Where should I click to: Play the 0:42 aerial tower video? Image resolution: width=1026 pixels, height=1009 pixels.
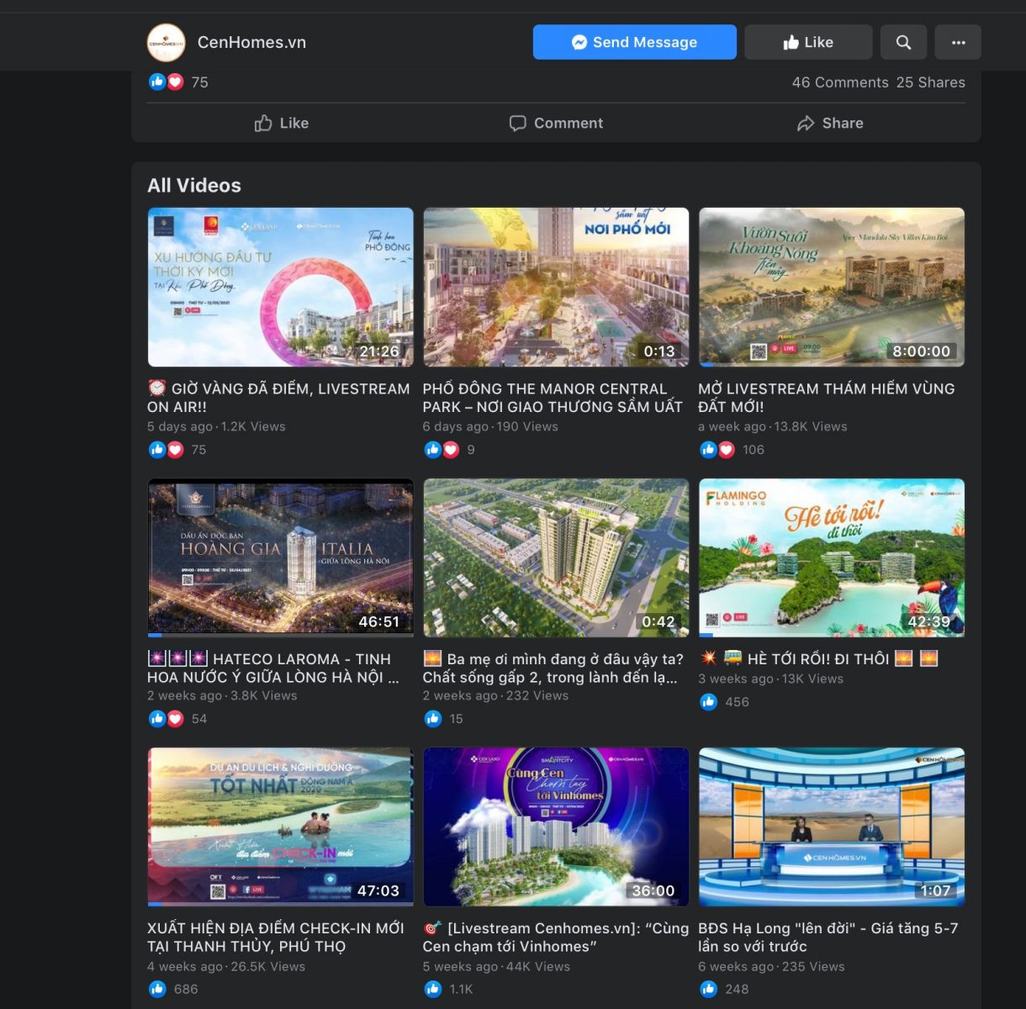556,557
